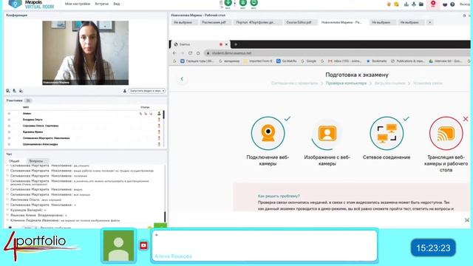Select participant Селиванова Маргарита Николаевна in list
The image size is (473, 266).
[46, 138]
